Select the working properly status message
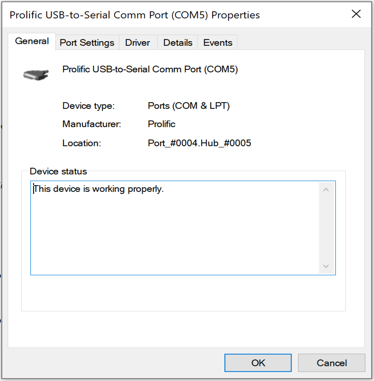This screenshot has height=381, width=374. coord(99,189)
